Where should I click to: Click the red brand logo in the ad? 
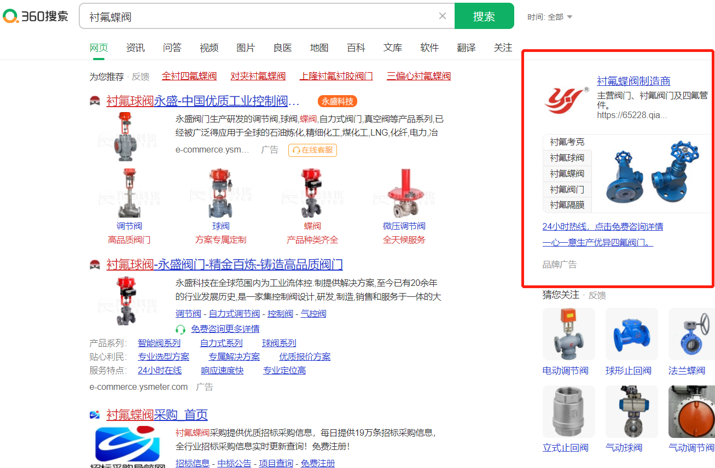(566, 100)
